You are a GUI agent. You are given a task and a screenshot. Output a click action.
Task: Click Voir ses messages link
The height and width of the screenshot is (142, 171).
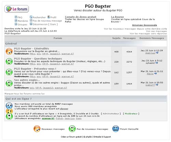pyautogui.click(x=156, y=31)
